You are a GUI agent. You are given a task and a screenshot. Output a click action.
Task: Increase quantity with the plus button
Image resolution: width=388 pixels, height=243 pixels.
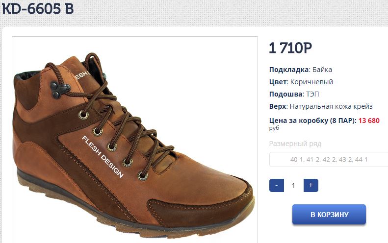click(311, 185)
